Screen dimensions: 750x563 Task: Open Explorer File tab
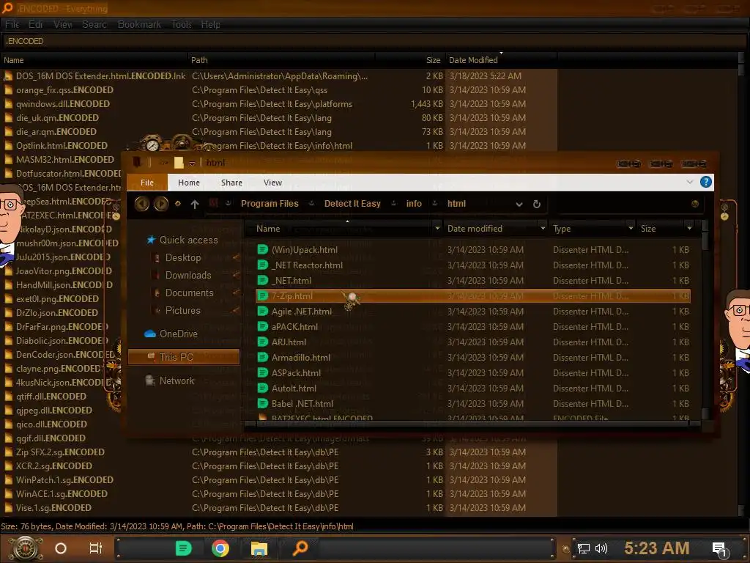tap(147, 183)
